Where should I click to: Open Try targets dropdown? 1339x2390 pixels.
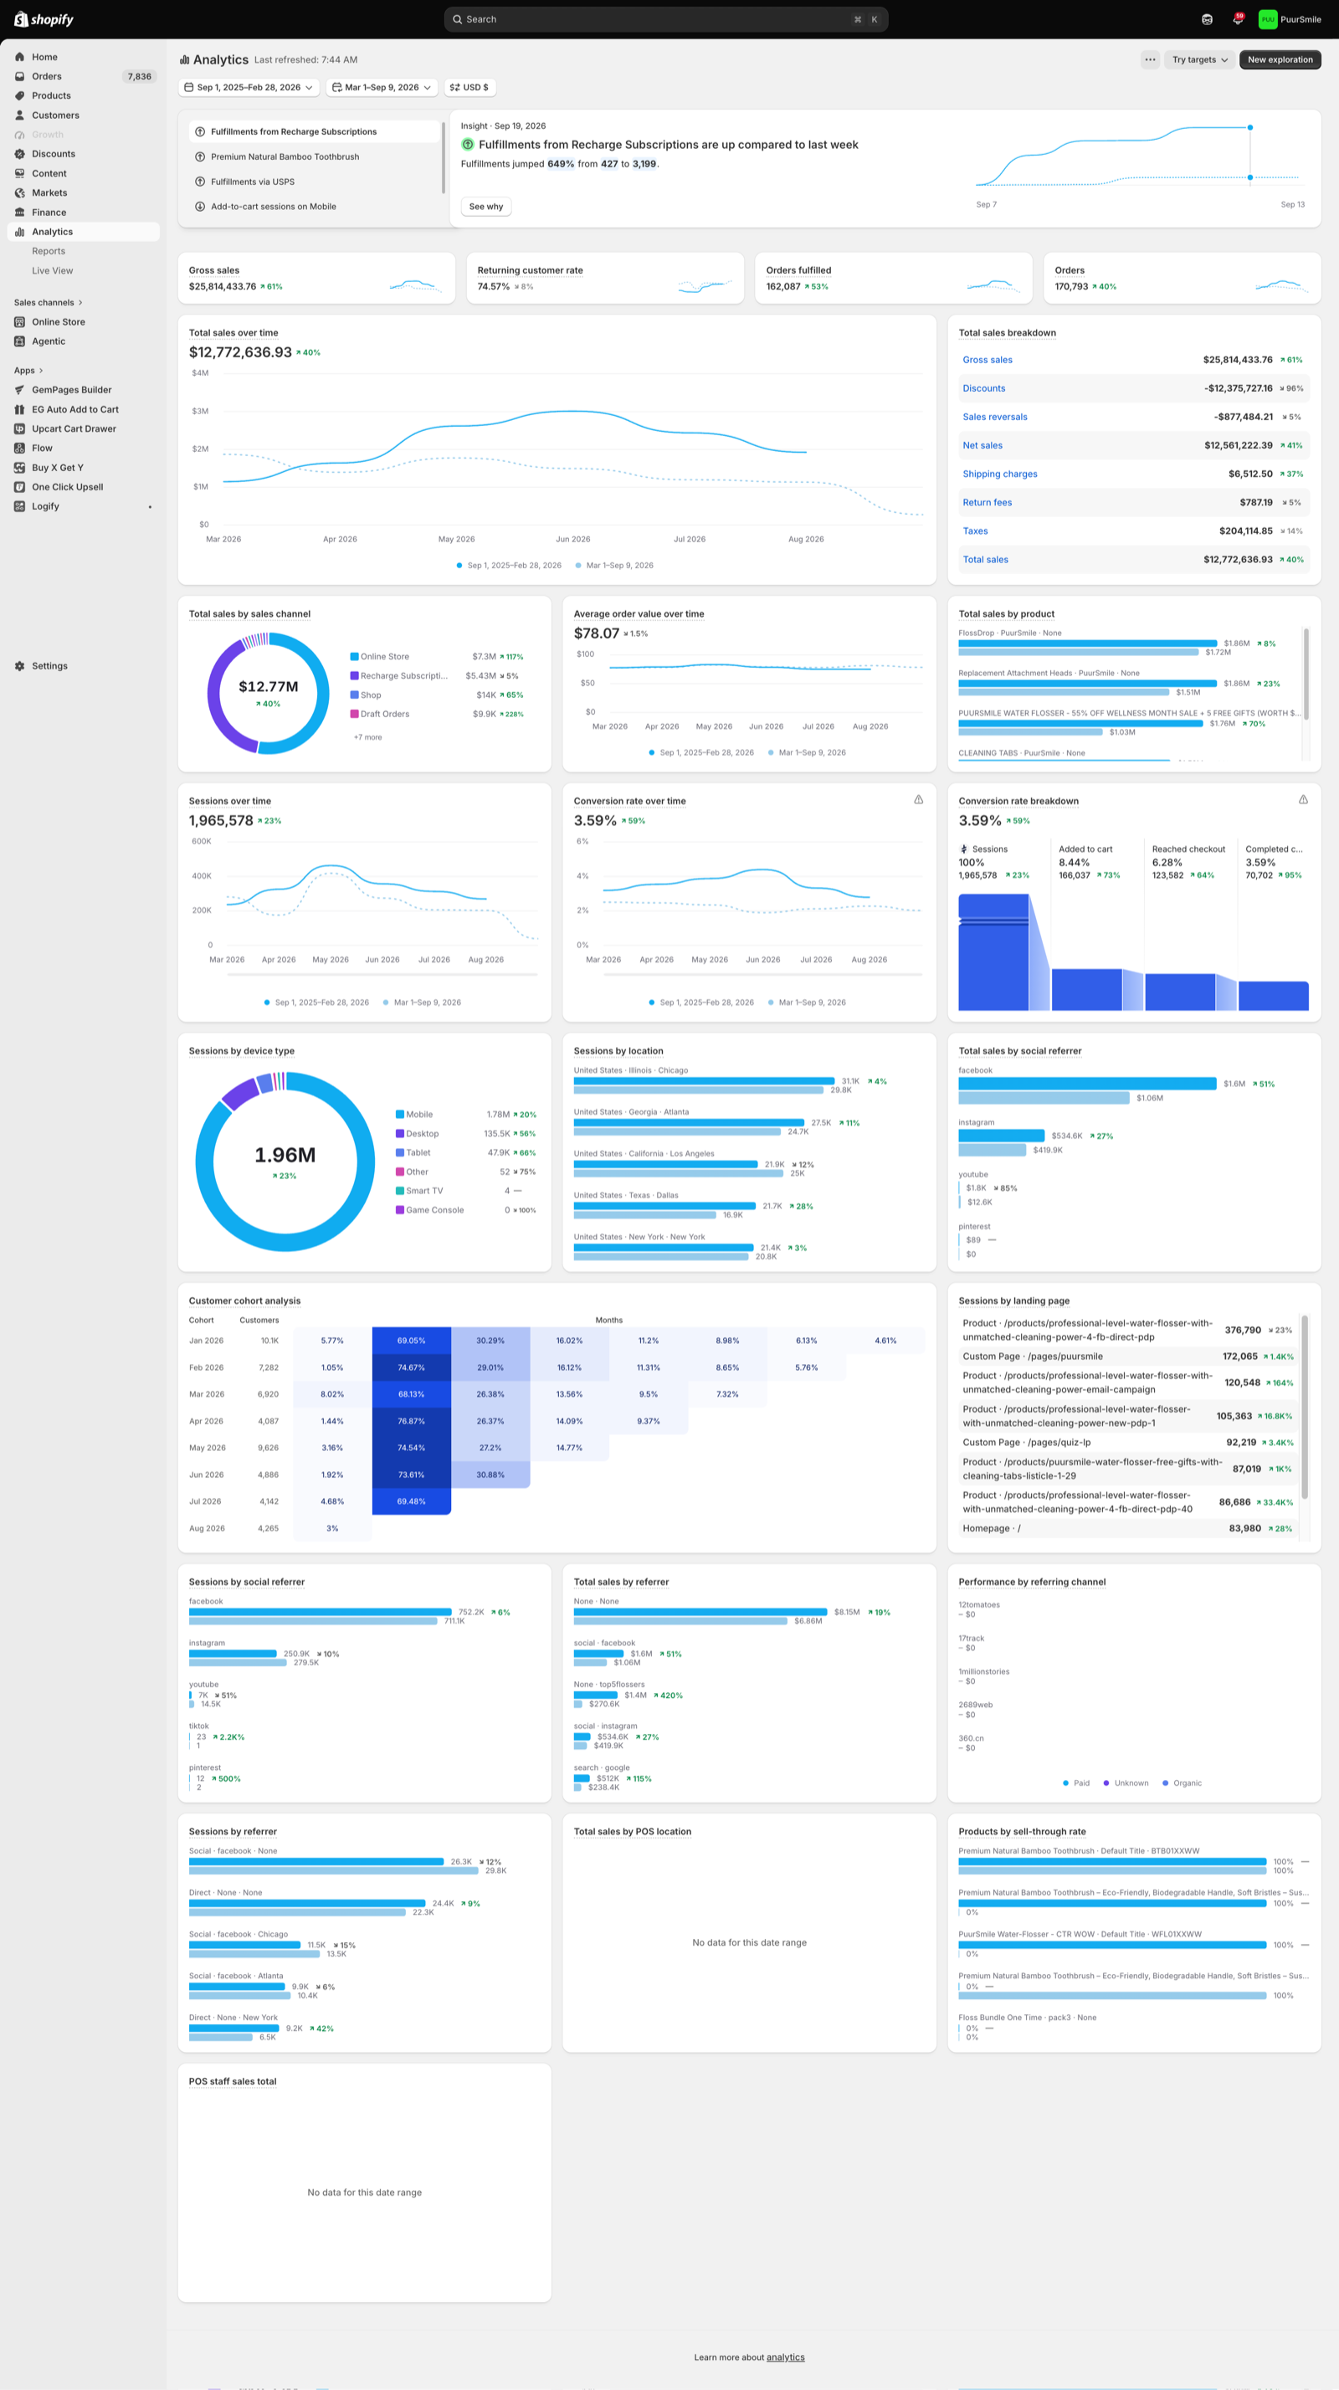(1199, 59)
